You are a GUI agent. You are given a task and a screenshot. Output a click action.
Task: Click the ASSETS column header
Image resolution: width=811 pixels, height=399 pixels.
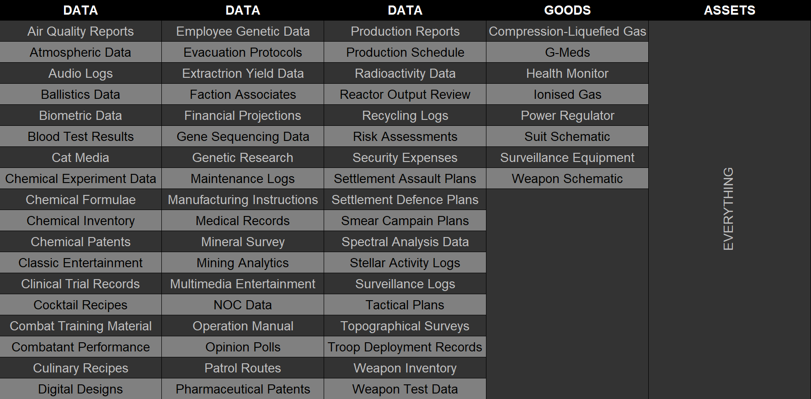point(730,10)
